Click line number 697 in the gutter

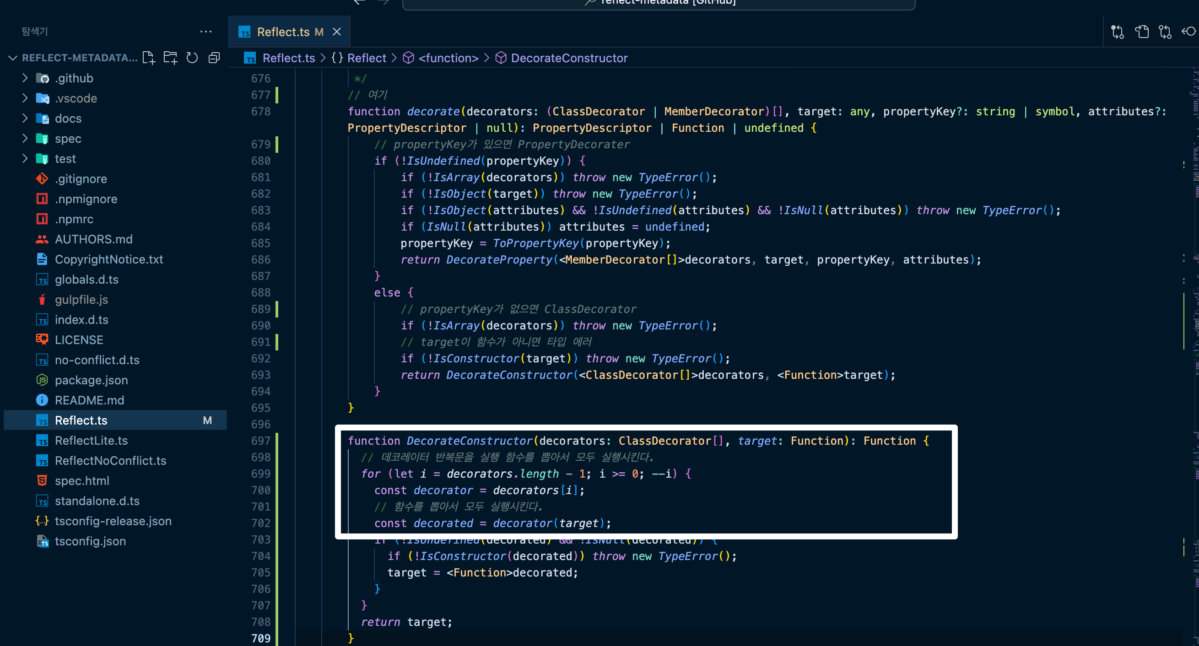click(261, 440)
